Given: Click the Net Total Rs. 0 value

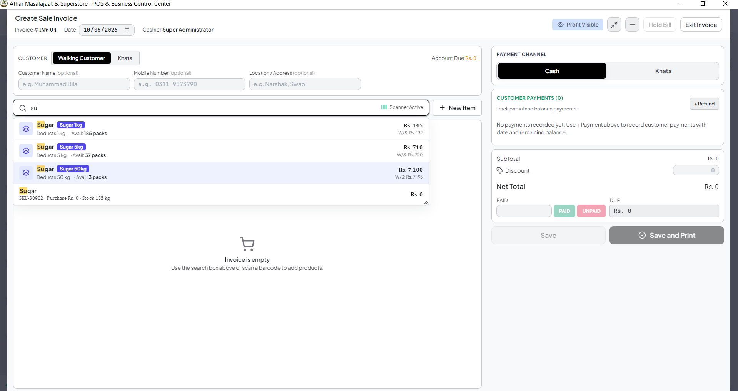Looking at the screenshot, I should point(711,187).
